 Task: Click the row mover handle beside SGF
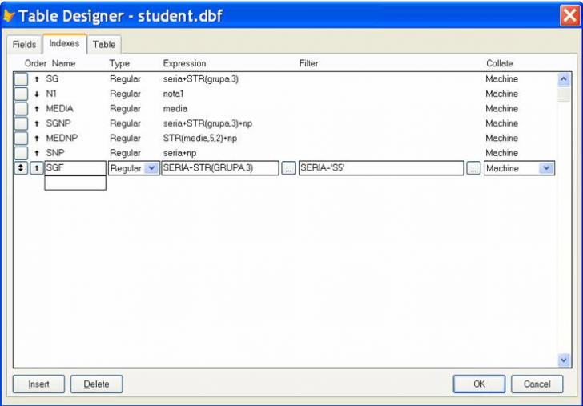21,168
